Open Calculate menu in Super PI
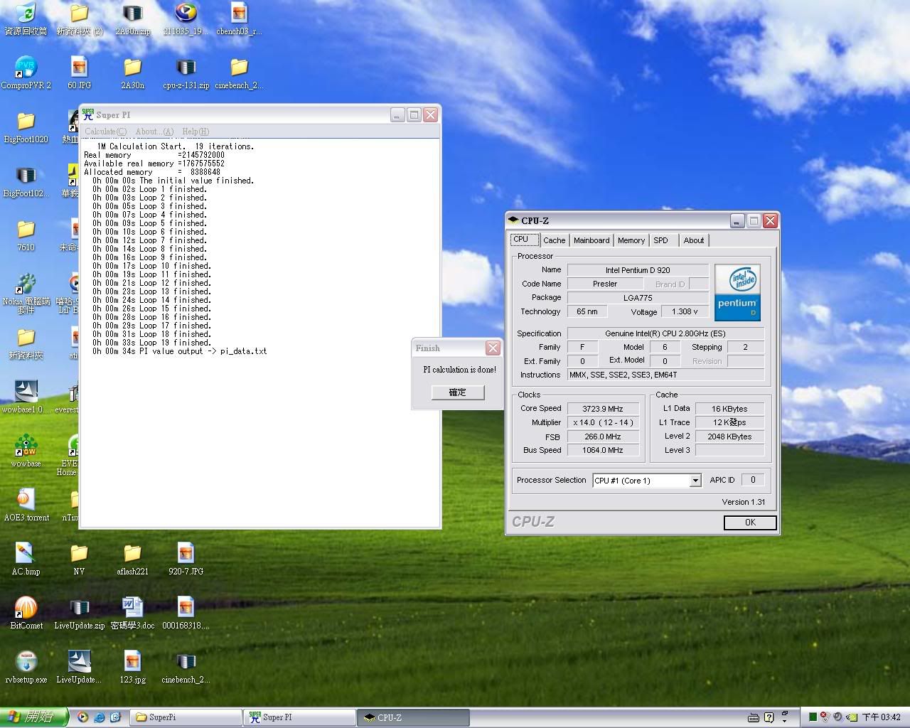This screenshot has height=728, width=910. pos(105,132)
